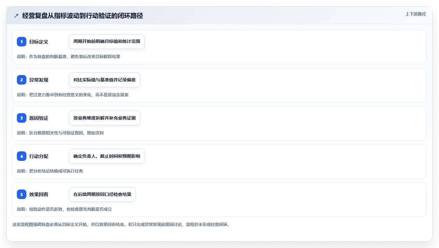Click the step number 5 badge

(x=22, y=194)
